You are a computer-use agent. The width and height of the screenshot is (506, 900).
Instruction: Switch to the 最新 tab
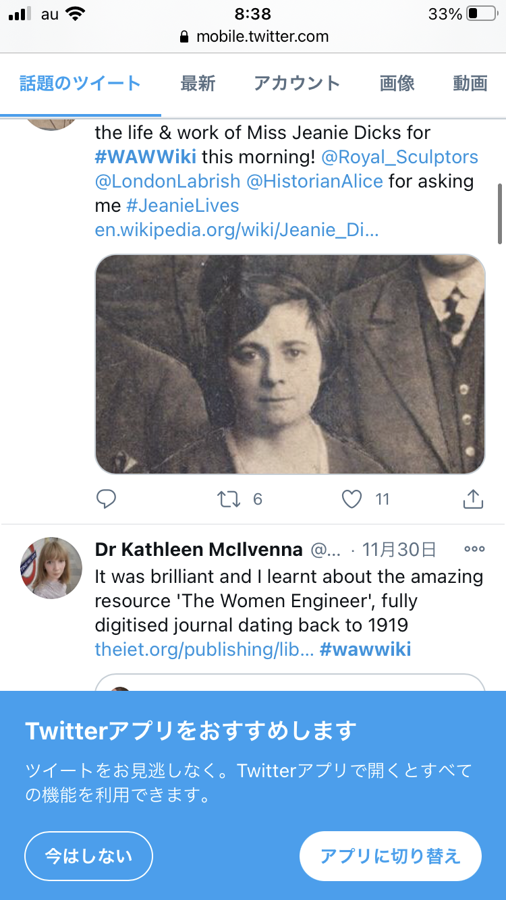(x=198, y=84)
